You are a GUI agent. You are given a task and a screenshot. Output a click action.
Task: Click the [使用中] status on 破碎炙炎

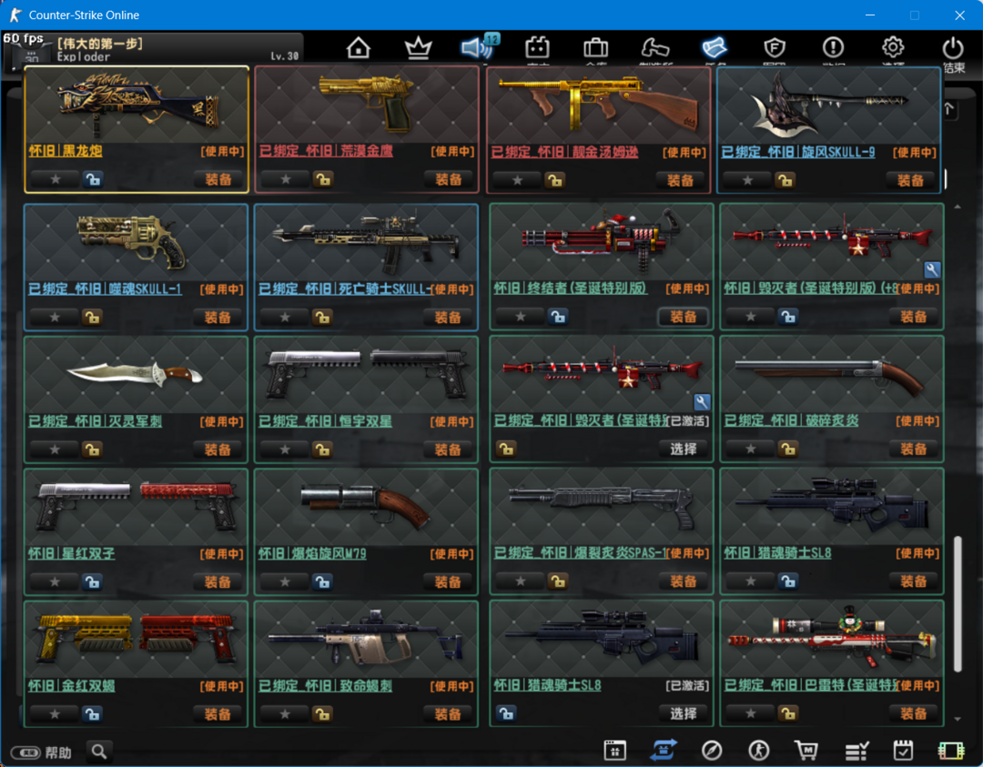pyautogui.click(x=917, y=421)
